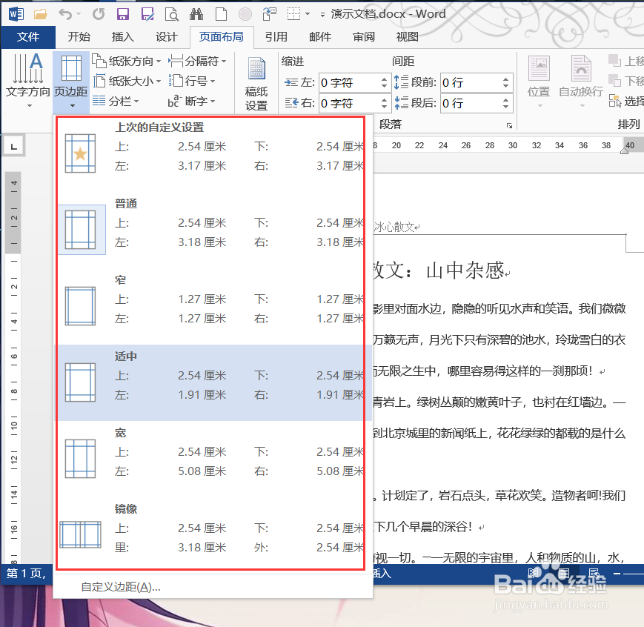Click the draw table grid icon

293,14
